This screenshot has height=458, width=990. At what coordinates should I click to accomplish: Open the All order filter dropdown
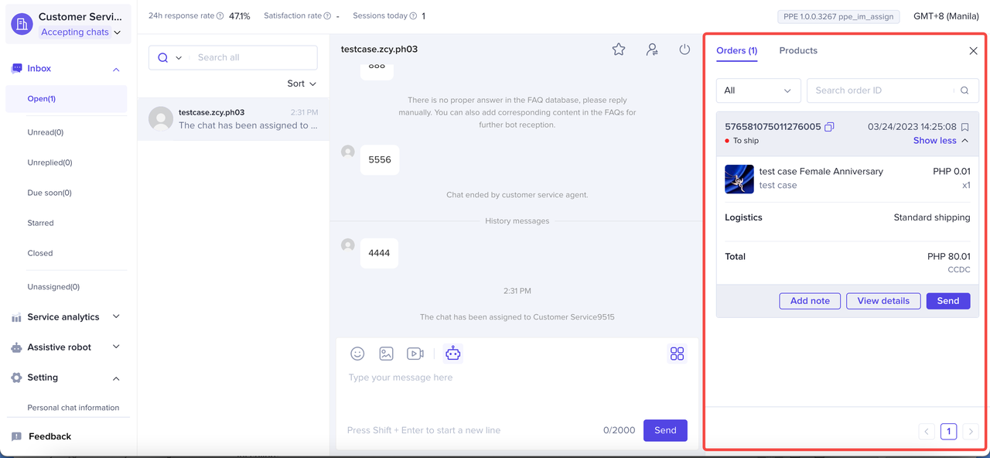(x=758, y=91)
